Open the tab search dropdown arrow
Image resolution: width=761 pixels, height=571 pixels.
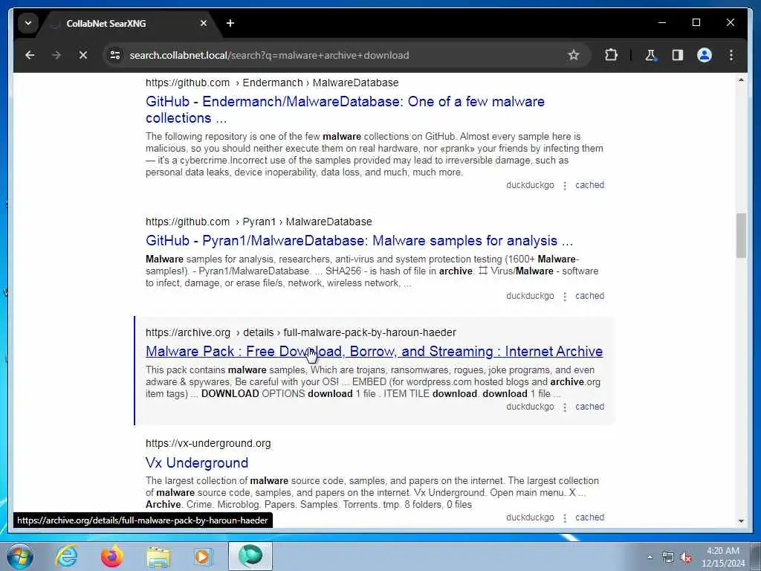tap(28, 23)
